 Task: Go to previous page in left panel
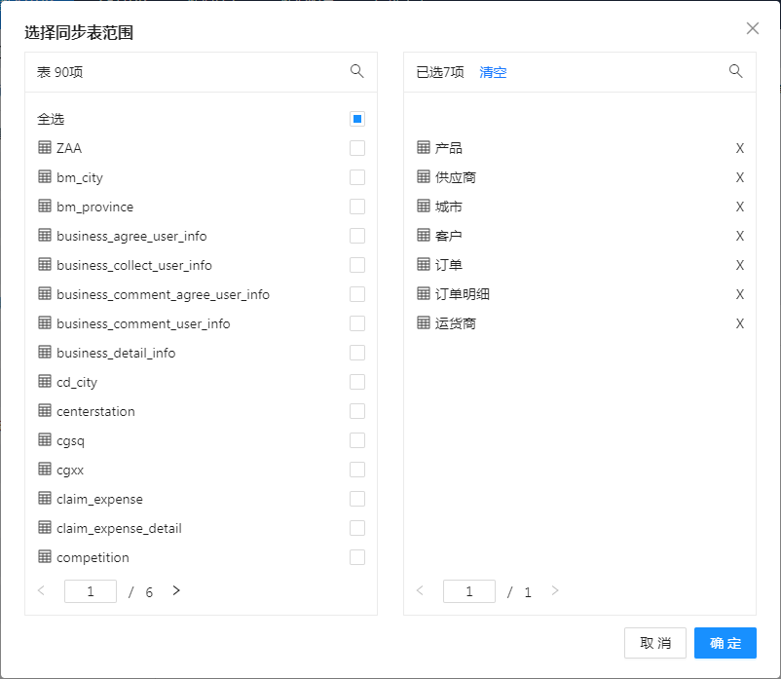(41, 590)
